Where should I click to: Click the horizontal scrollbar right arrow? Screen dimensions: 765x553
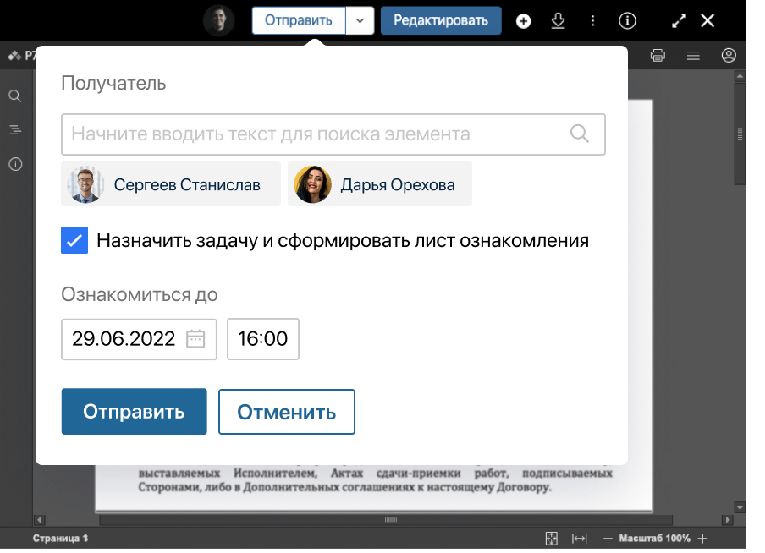click(x=728, y=520)
